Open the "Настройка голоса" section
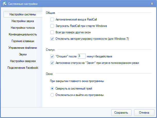Screen dimensions: 157x118 tap(23, 28)
